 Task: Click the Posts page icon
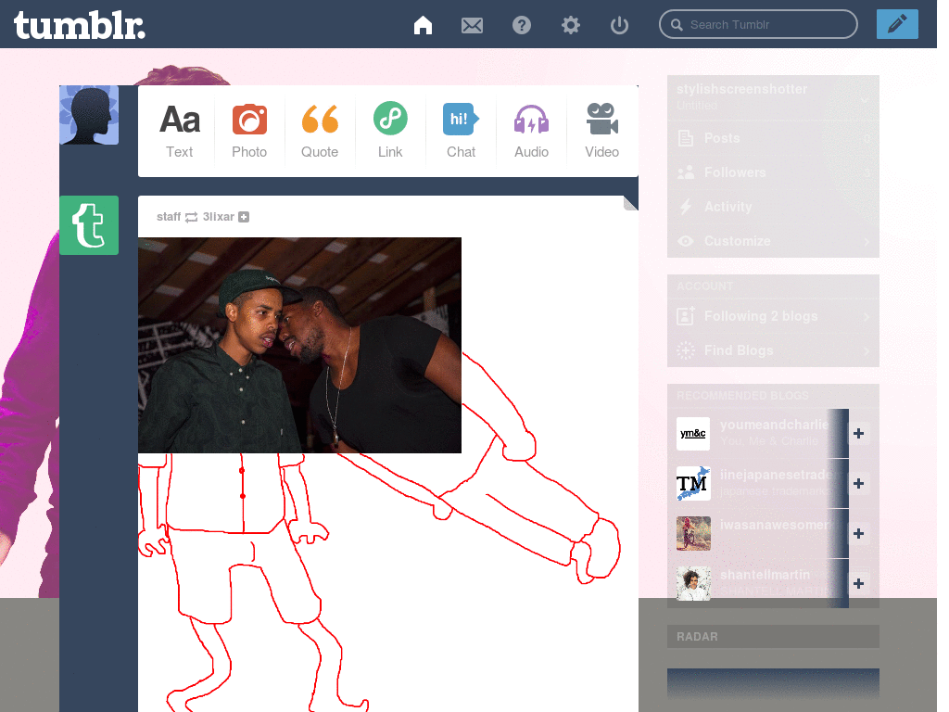pyautogui.click(x=685, y=138)
